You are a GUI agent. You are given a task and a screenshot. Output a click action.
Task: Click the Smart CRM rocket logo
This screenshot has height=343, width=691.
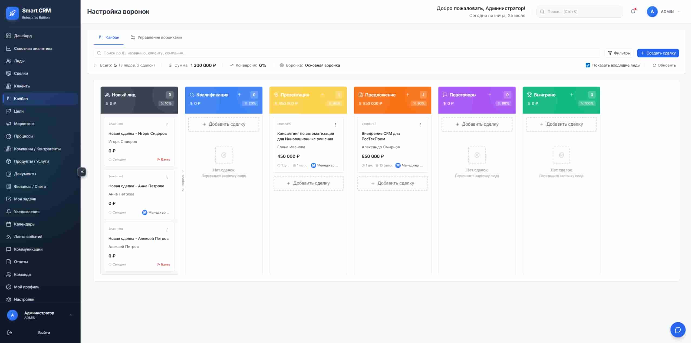point(12,13)
